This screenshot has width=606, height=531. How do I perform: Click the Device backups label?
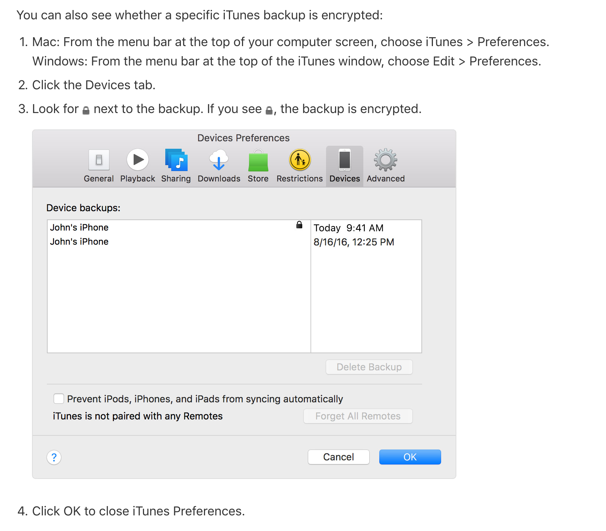point(83,208)
